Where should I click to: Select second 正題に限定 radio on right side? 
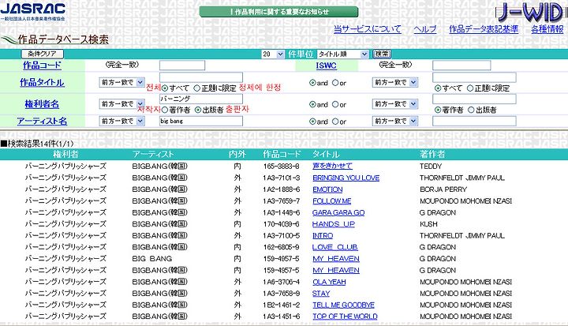(470, 88)
